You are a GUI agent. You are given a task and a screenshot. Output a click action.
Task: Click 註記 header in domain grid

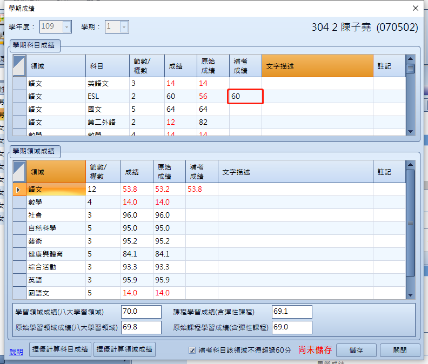point(389,172)
